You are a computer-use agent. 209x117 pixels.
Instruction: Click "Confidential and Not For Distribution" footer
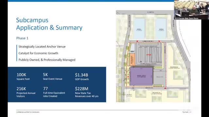[x=28, y=112]
